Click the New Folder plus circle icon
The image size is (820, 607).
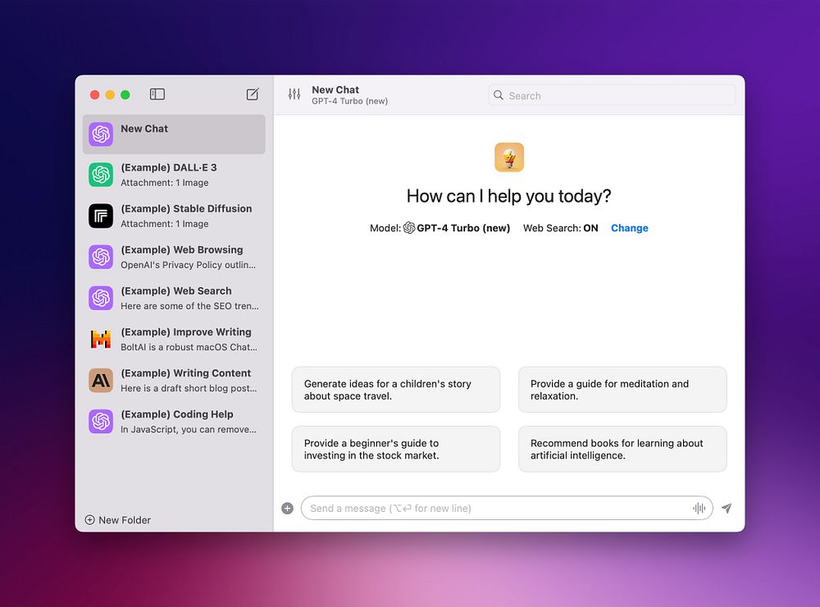coord(90,519)
